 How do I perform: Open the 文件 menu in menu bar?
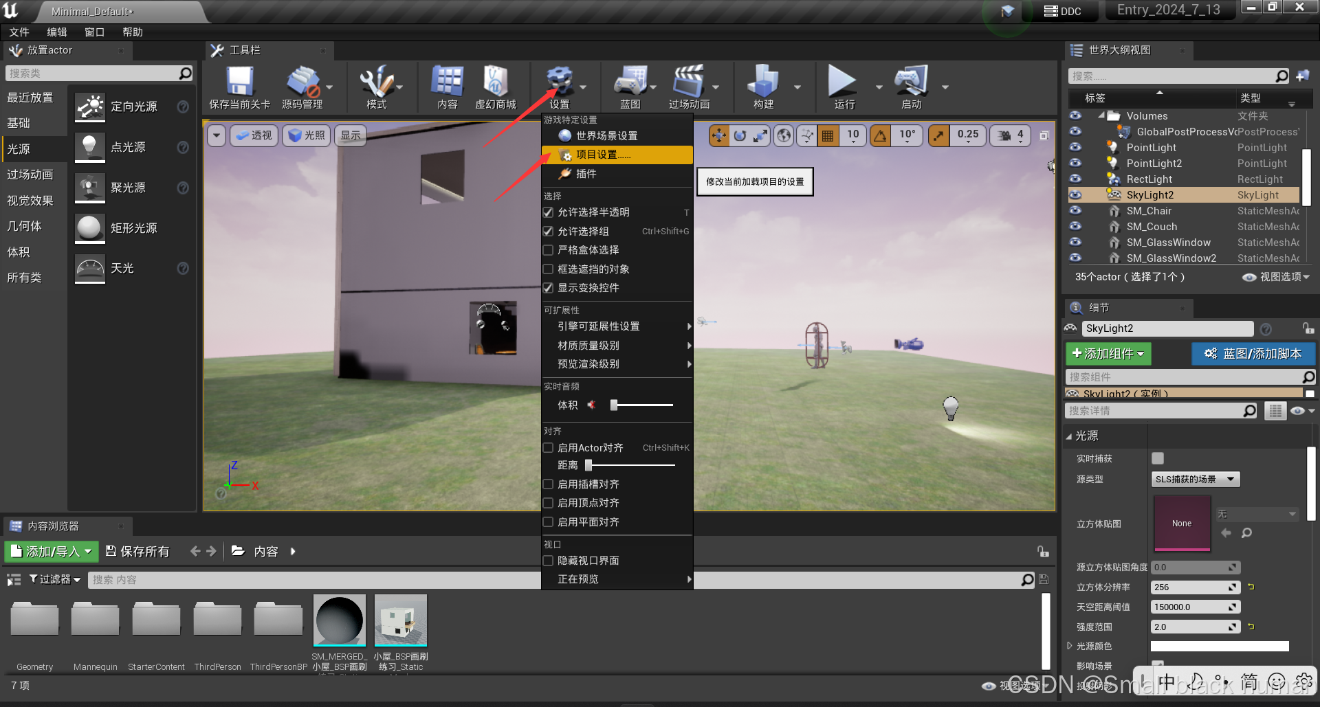tap(19, 32)
